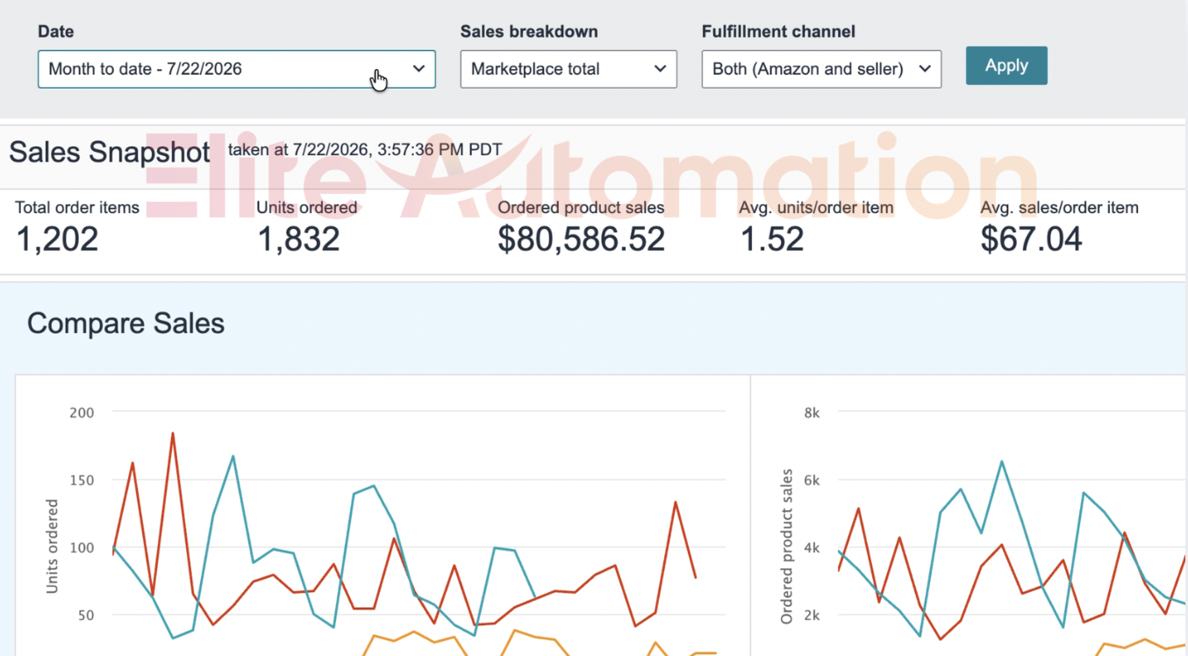
Task: Open the Date dropdown
Action: coord(237,68)
